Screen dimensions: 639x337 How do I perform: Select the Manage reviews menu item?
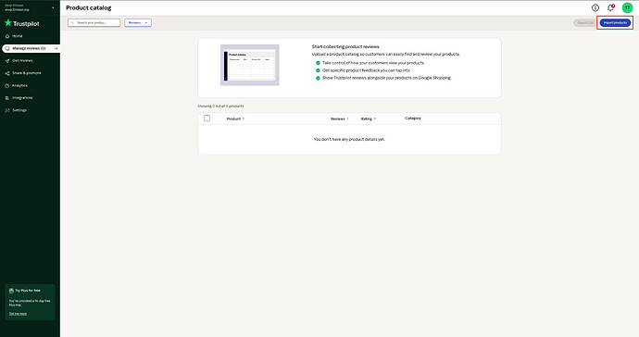click(31, 48)
